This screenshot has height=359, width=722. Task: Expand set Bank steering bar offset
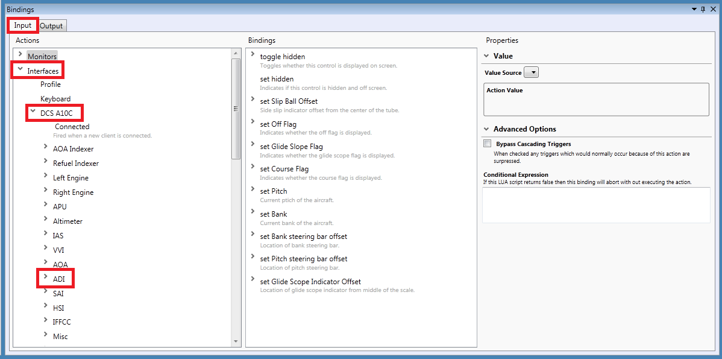(253, 234)
